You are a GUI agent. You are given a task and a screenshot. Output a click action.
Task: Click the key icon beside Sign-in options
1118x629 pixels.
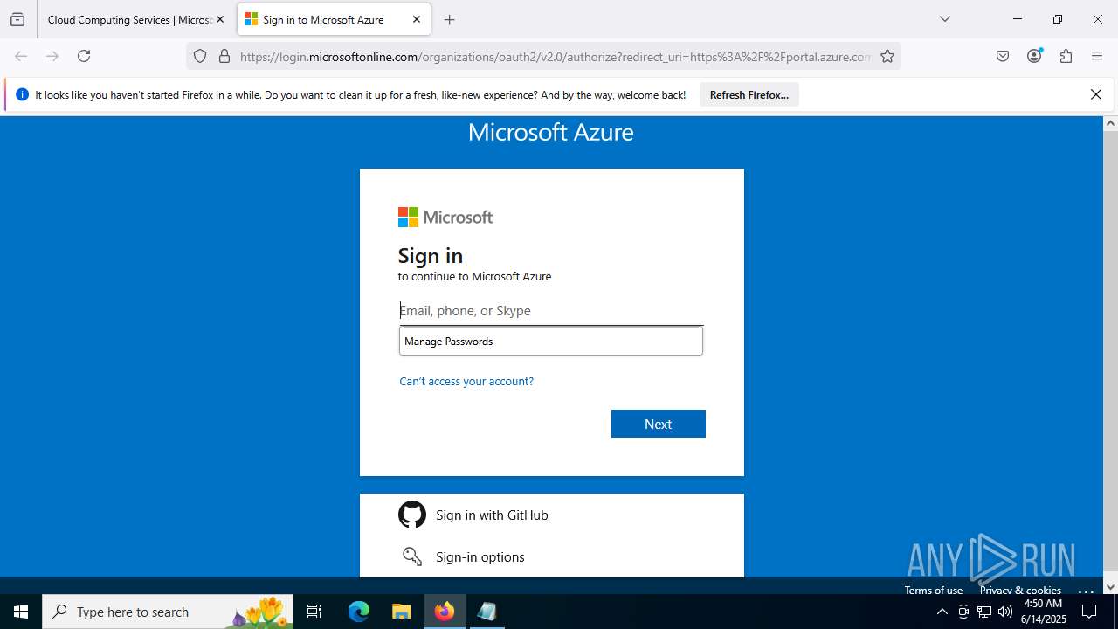point(412,556)
